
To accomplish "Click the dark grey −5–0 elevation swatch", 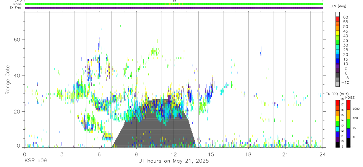I will tap(338, 75).
